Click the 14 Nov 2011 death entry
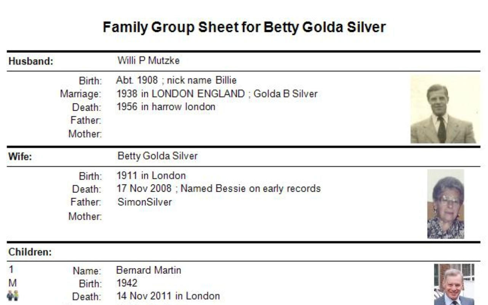 (168, 296)
